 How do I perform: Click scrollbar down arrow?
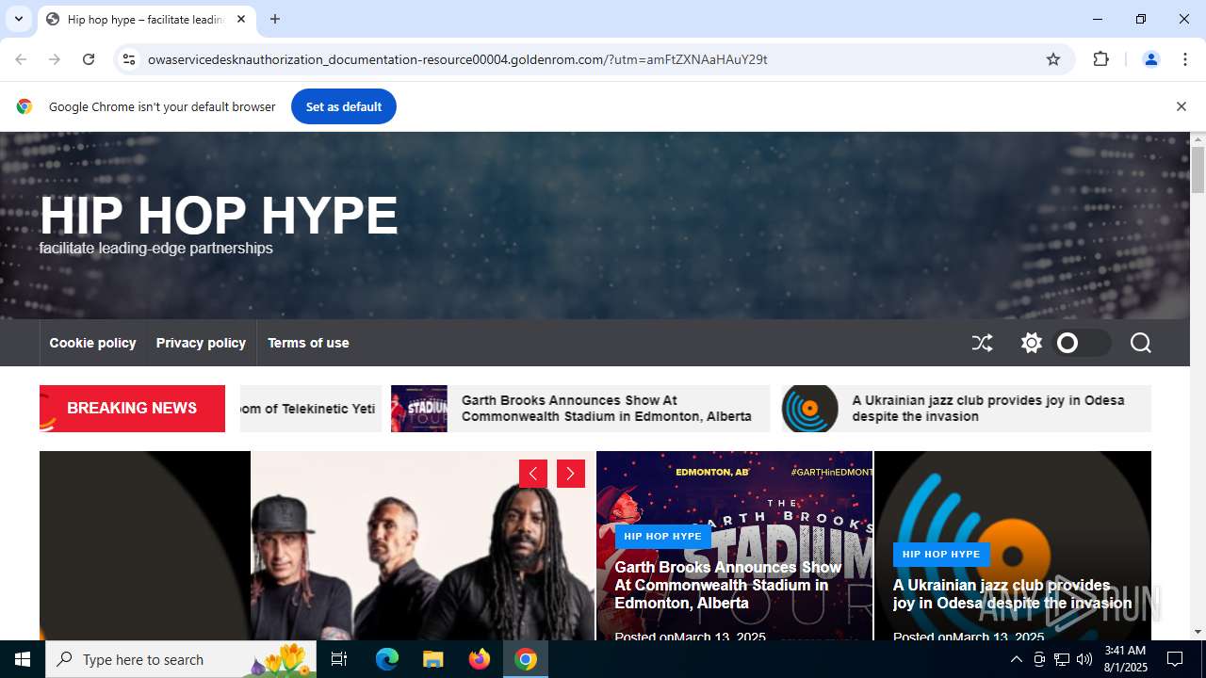[1198, 632]
